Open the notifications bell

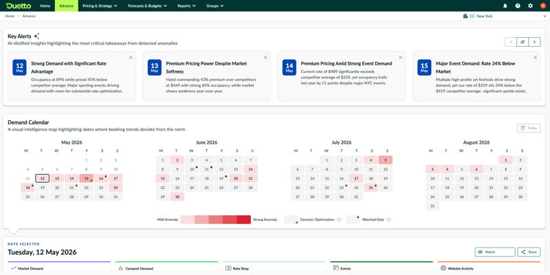click(505, 6)
